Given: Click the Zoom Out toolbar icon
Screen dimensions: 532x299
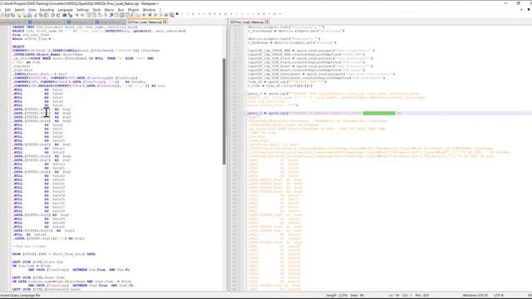Looking at the screenshot, I should point(82,15).
